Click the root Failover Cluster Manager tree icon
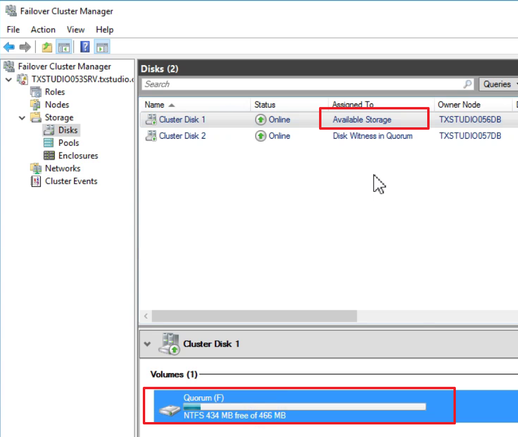 9,66
